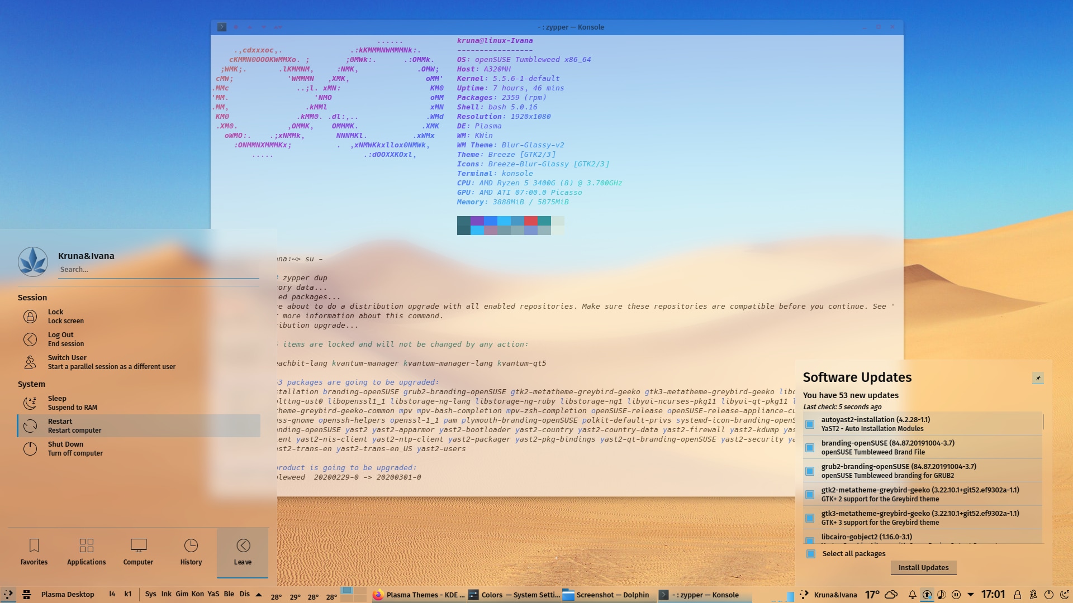Toggle gtk2-metatheme-greybird-geeko checkbox

pyautogui.click(x=810, y=495)
